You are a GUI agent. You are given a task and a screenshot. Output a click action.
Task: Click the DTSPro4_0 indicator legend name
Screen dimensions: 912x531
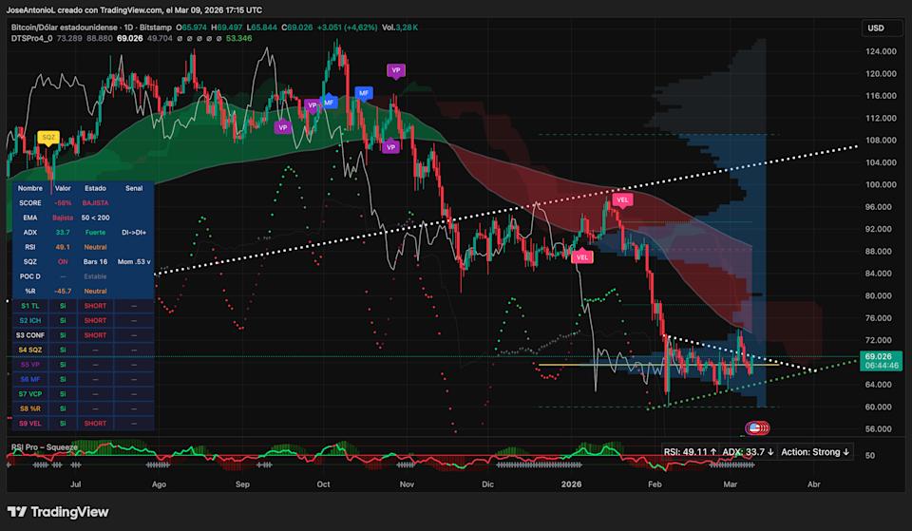click(31, 38)
